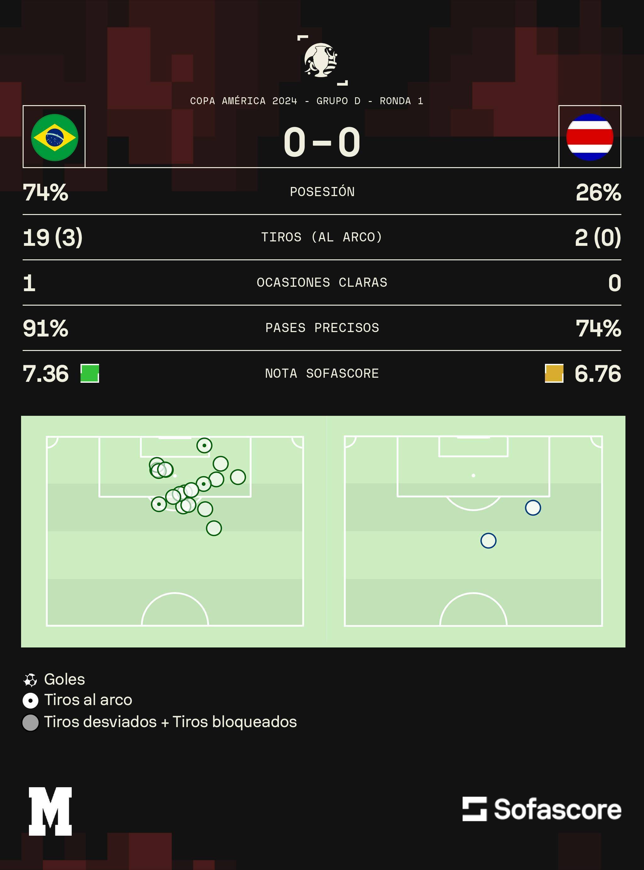
Task: Click the gray Tiros desviados legend icon
Action: [31, 722]
